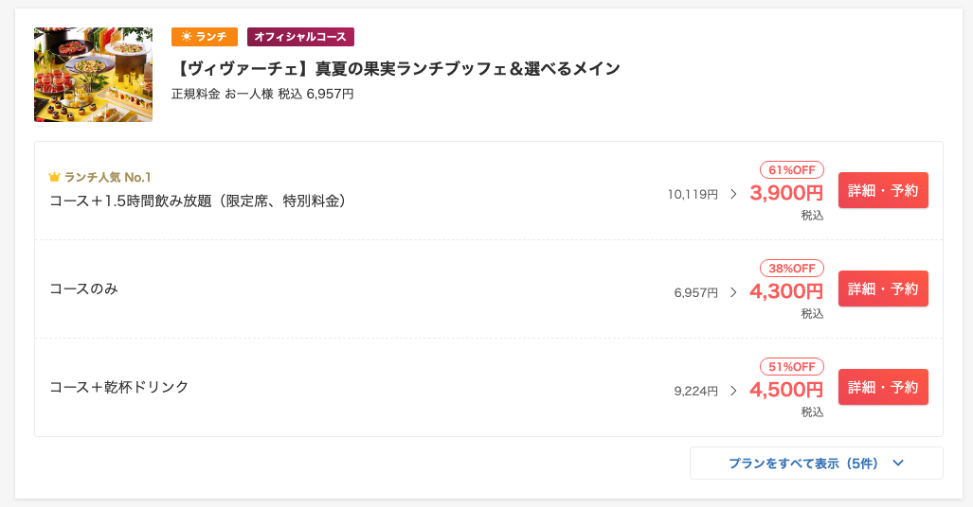Select the コースのみ plan name
This screenshot has width=973, height=507.
click(x=83, y=288)
